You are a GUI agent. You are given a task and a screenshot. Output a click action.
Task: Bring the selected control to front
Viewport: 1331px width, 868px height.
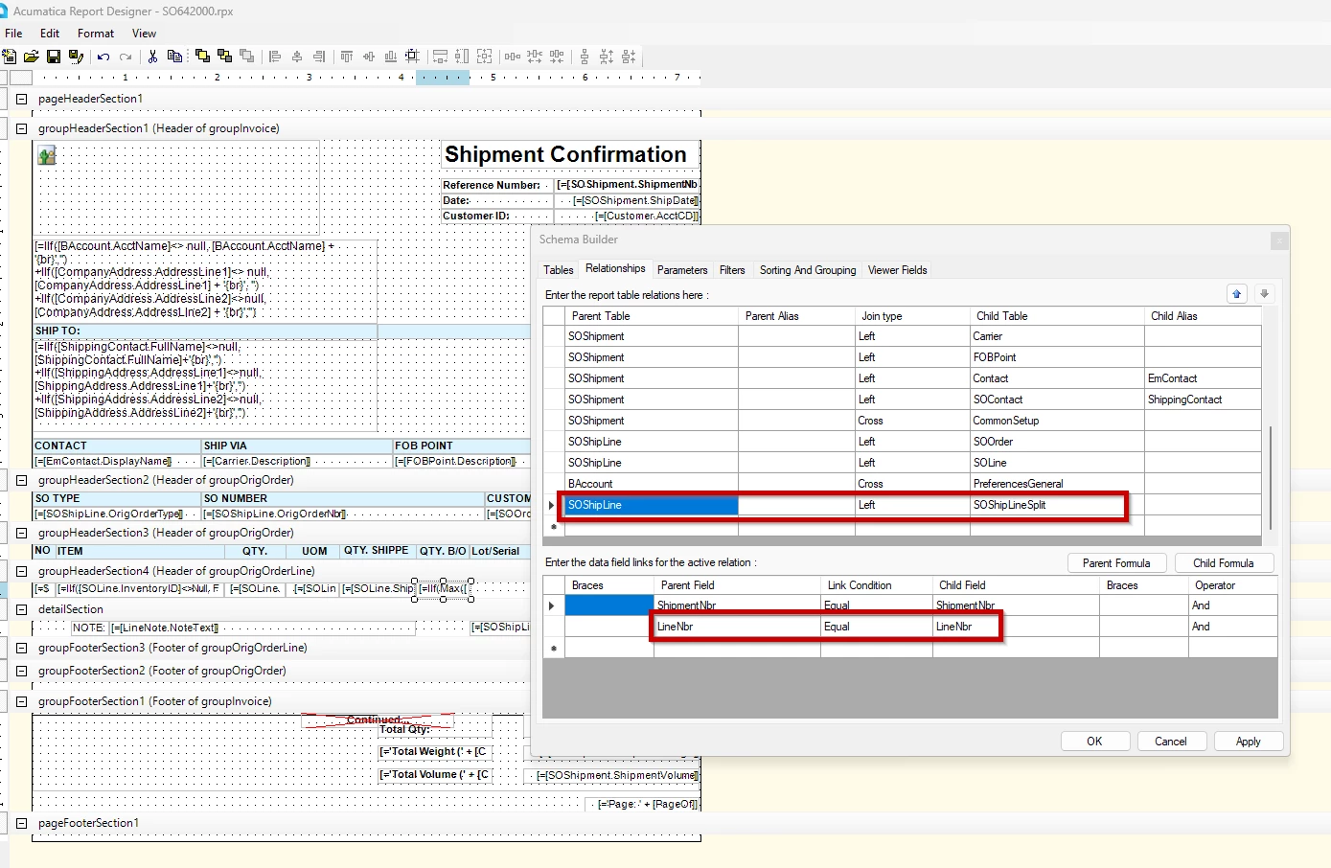click(x=202, y=57)
